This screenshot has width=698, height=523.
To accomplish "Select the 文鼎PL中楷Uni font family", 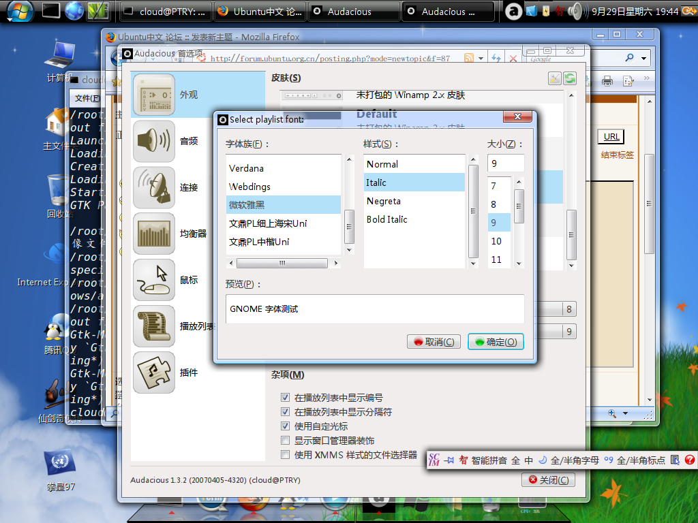I will (284, 242).
